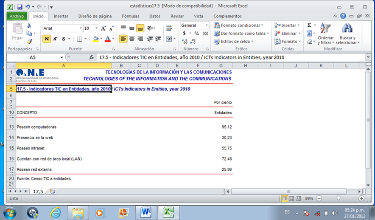Open the Archivo menu tab
Viewport: 375px width, 220px height.
pyautogui.click(x=17, y=16)
